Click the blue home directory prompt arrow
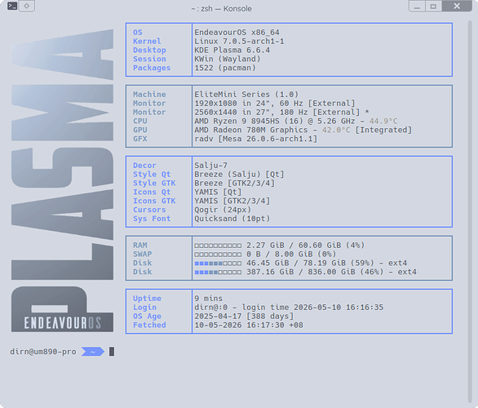The image size is (478, 408). tap(93, 352)
